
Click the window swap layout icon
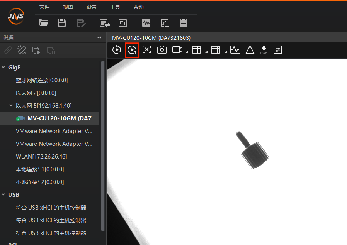tap(105, 23)
